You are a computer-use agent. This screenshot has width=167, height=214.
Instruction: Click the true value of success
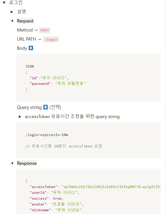[57, 198]
